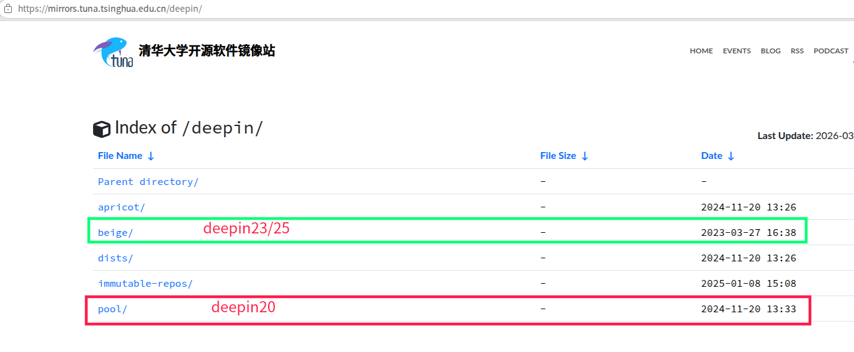Click the 清华大学开源软件镜像站 site title
Viewport: 854px width, 352px height.
coord(207,51)
